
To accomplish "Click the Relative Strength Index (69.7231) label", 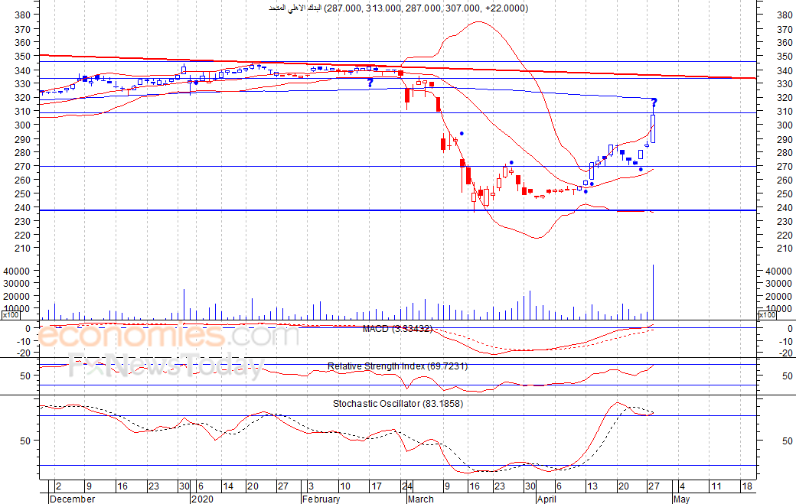I will click(x=397, y=366).
